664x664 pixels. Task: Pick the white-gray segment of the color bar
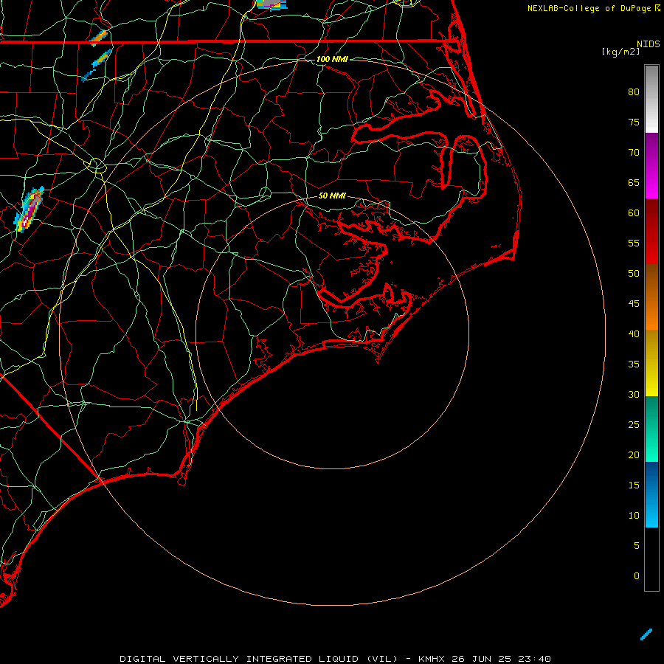[651, 99]
